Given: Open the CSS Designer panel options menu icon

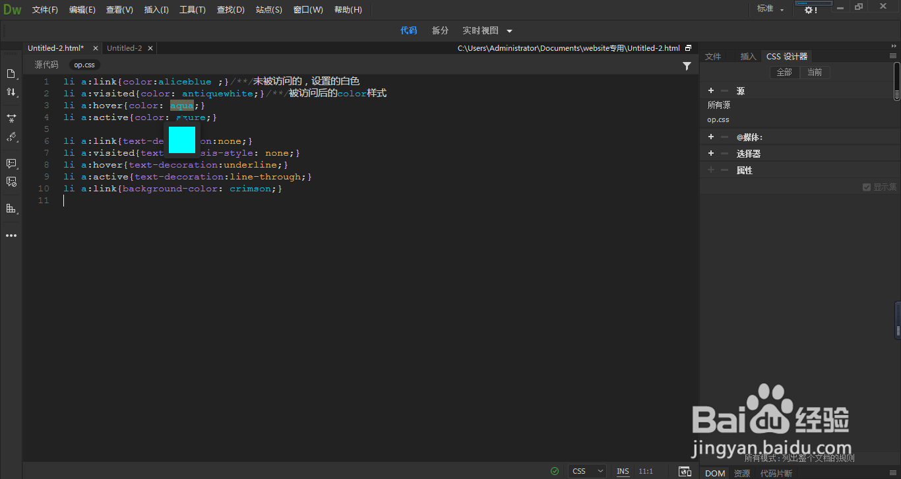Looking at the screenshot, I should [x=893, y=56].
